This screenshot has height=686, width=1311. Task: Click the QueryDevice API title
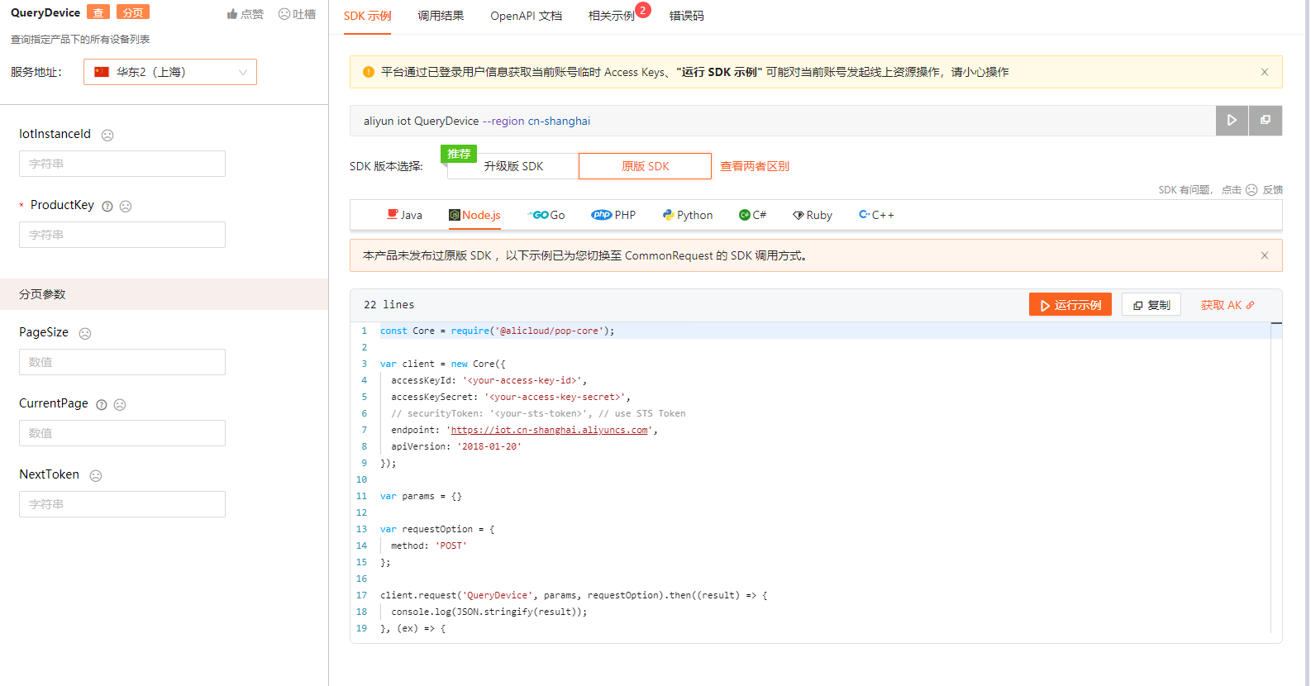coord(45,12)
